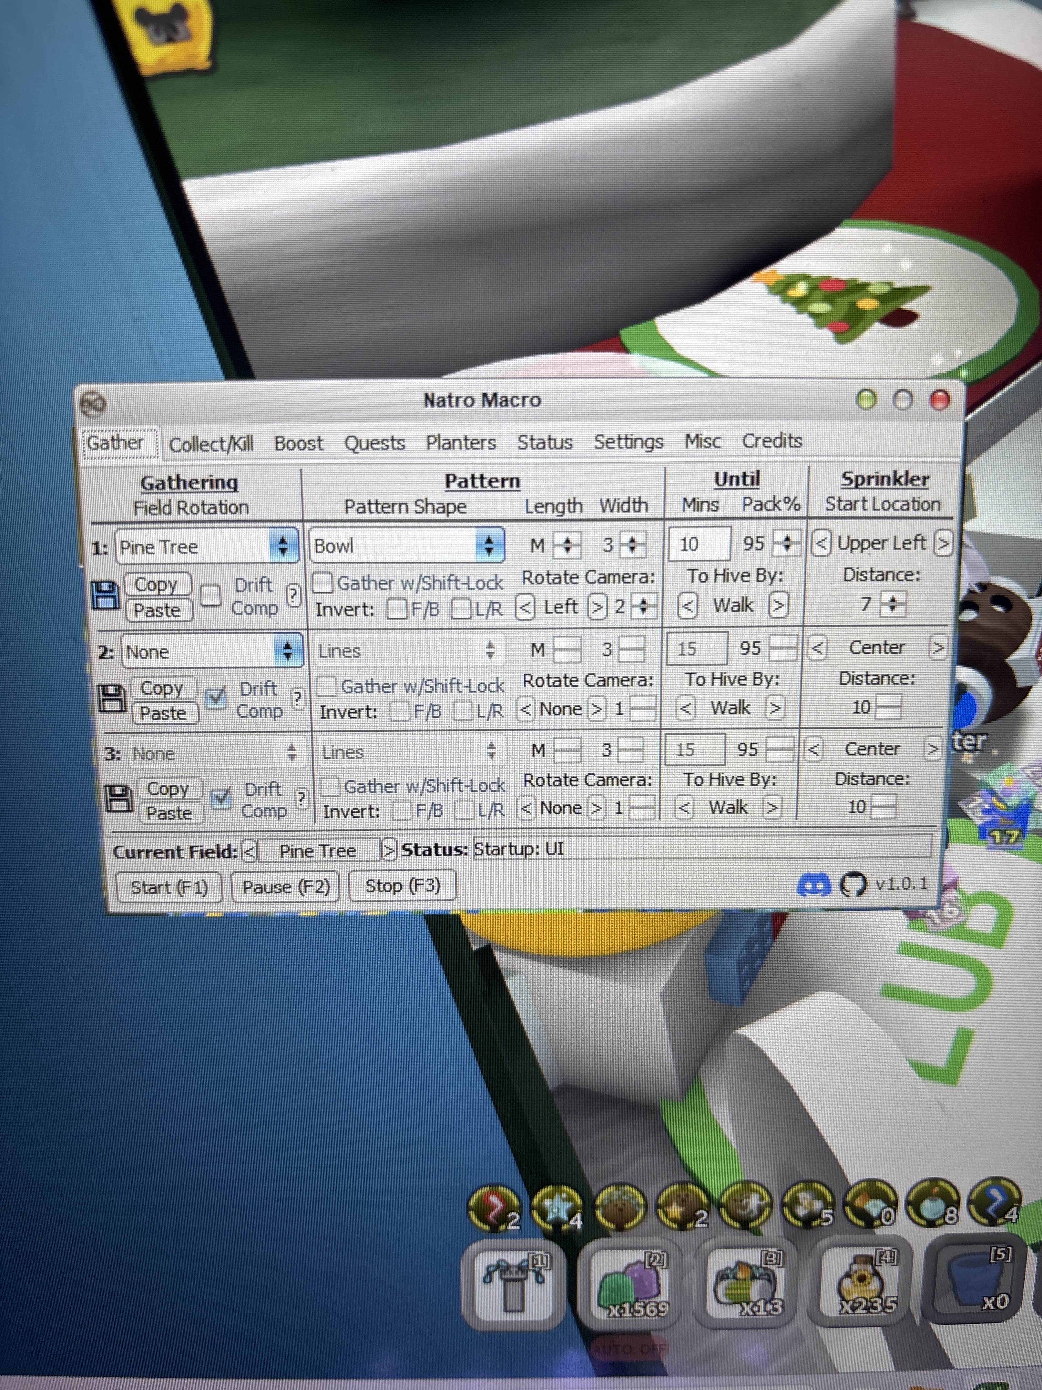Click the Stop (F3) button
This screenshot has height=1390, width=1042.
coord(402,885)
